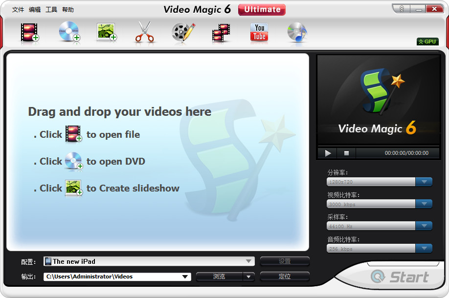Toggle the GPU acceleration badge
Viewport: 449px width, 298px height.
(427, 42)
